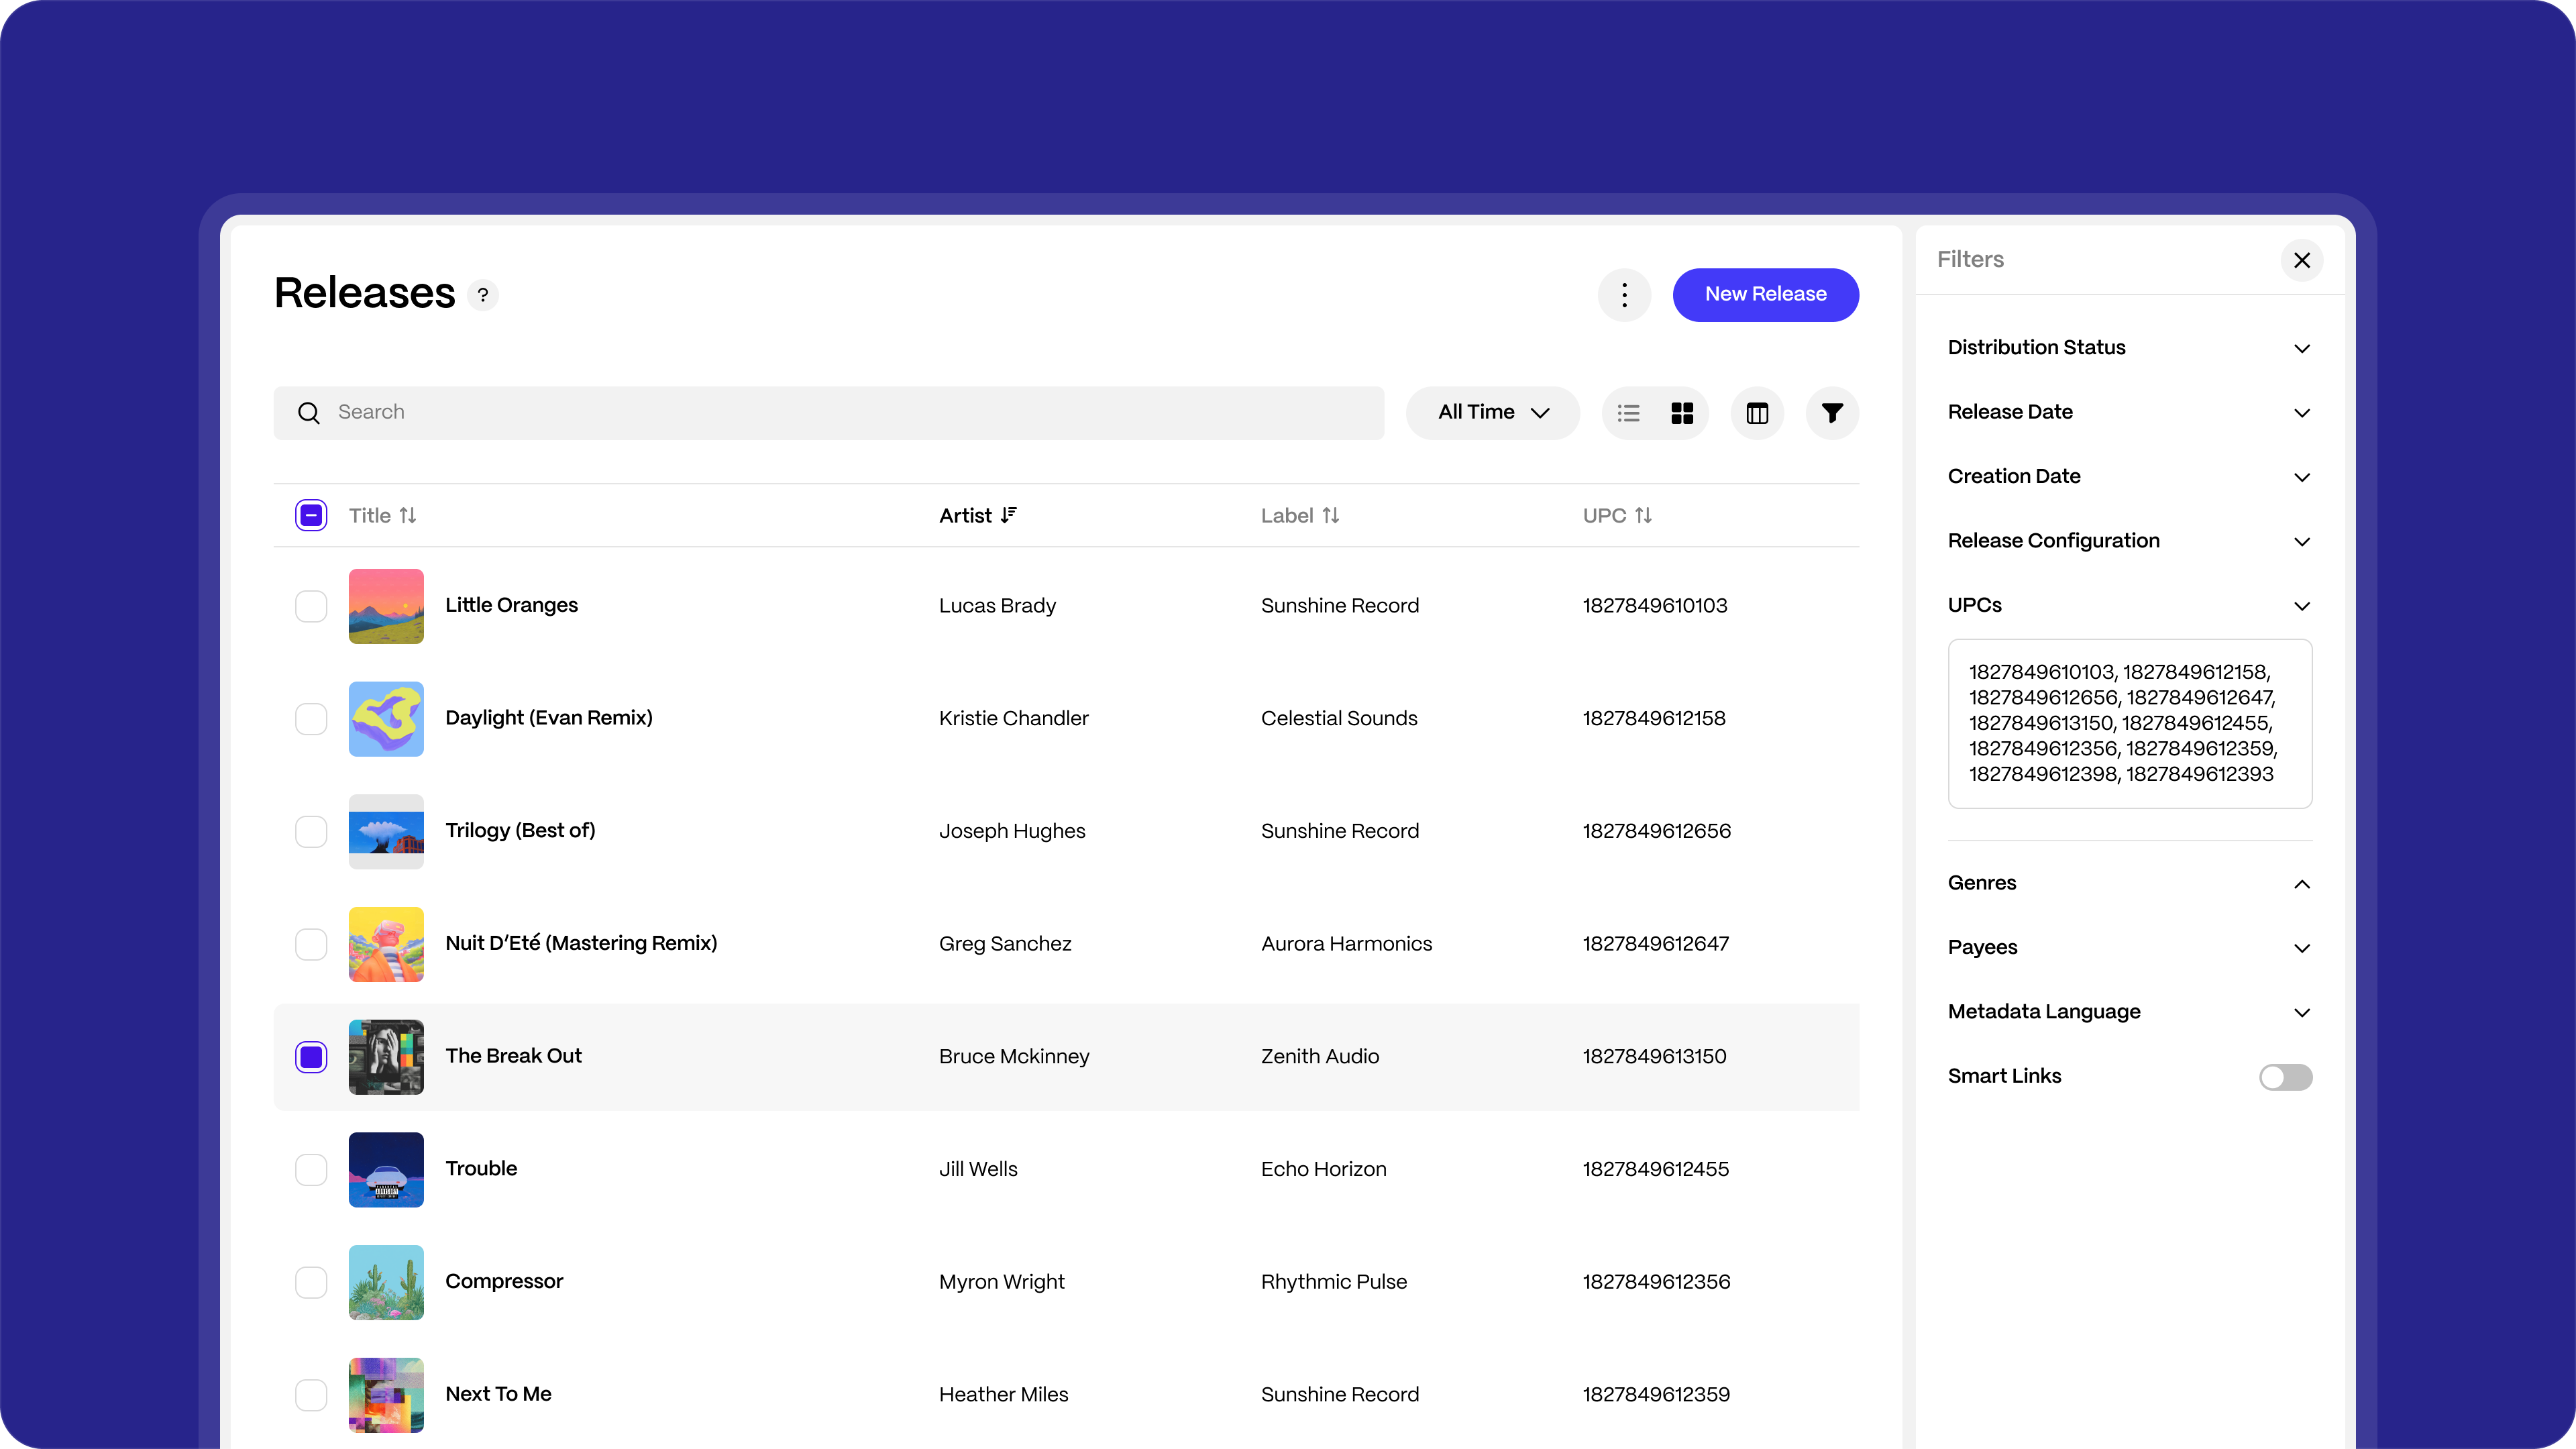Sort releases by Title column
The height and width of the screenshot is (1449, 2576).
coord(382,516)
